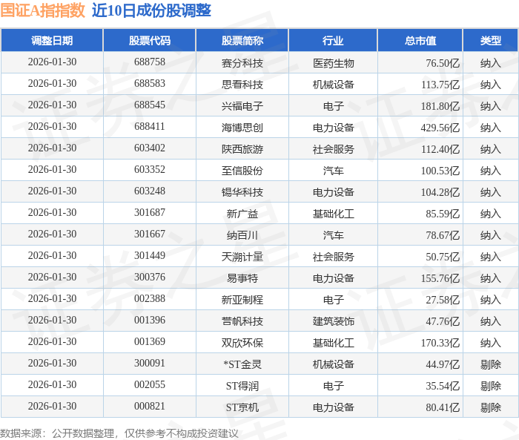Image resolution: width=519 pixels, height=440 pixels.
Task: Select stock code 300376
Action: [x=150, y=278]
